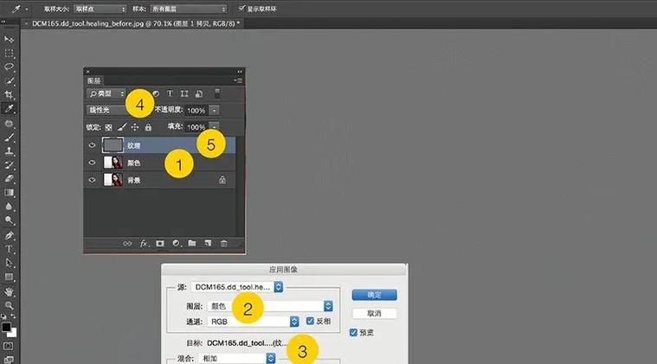This screenshot has width=657, height=364.
Task: Add a layer mask from the Layers panel footer
Action: pyautogui.click(x=160, y=243)
